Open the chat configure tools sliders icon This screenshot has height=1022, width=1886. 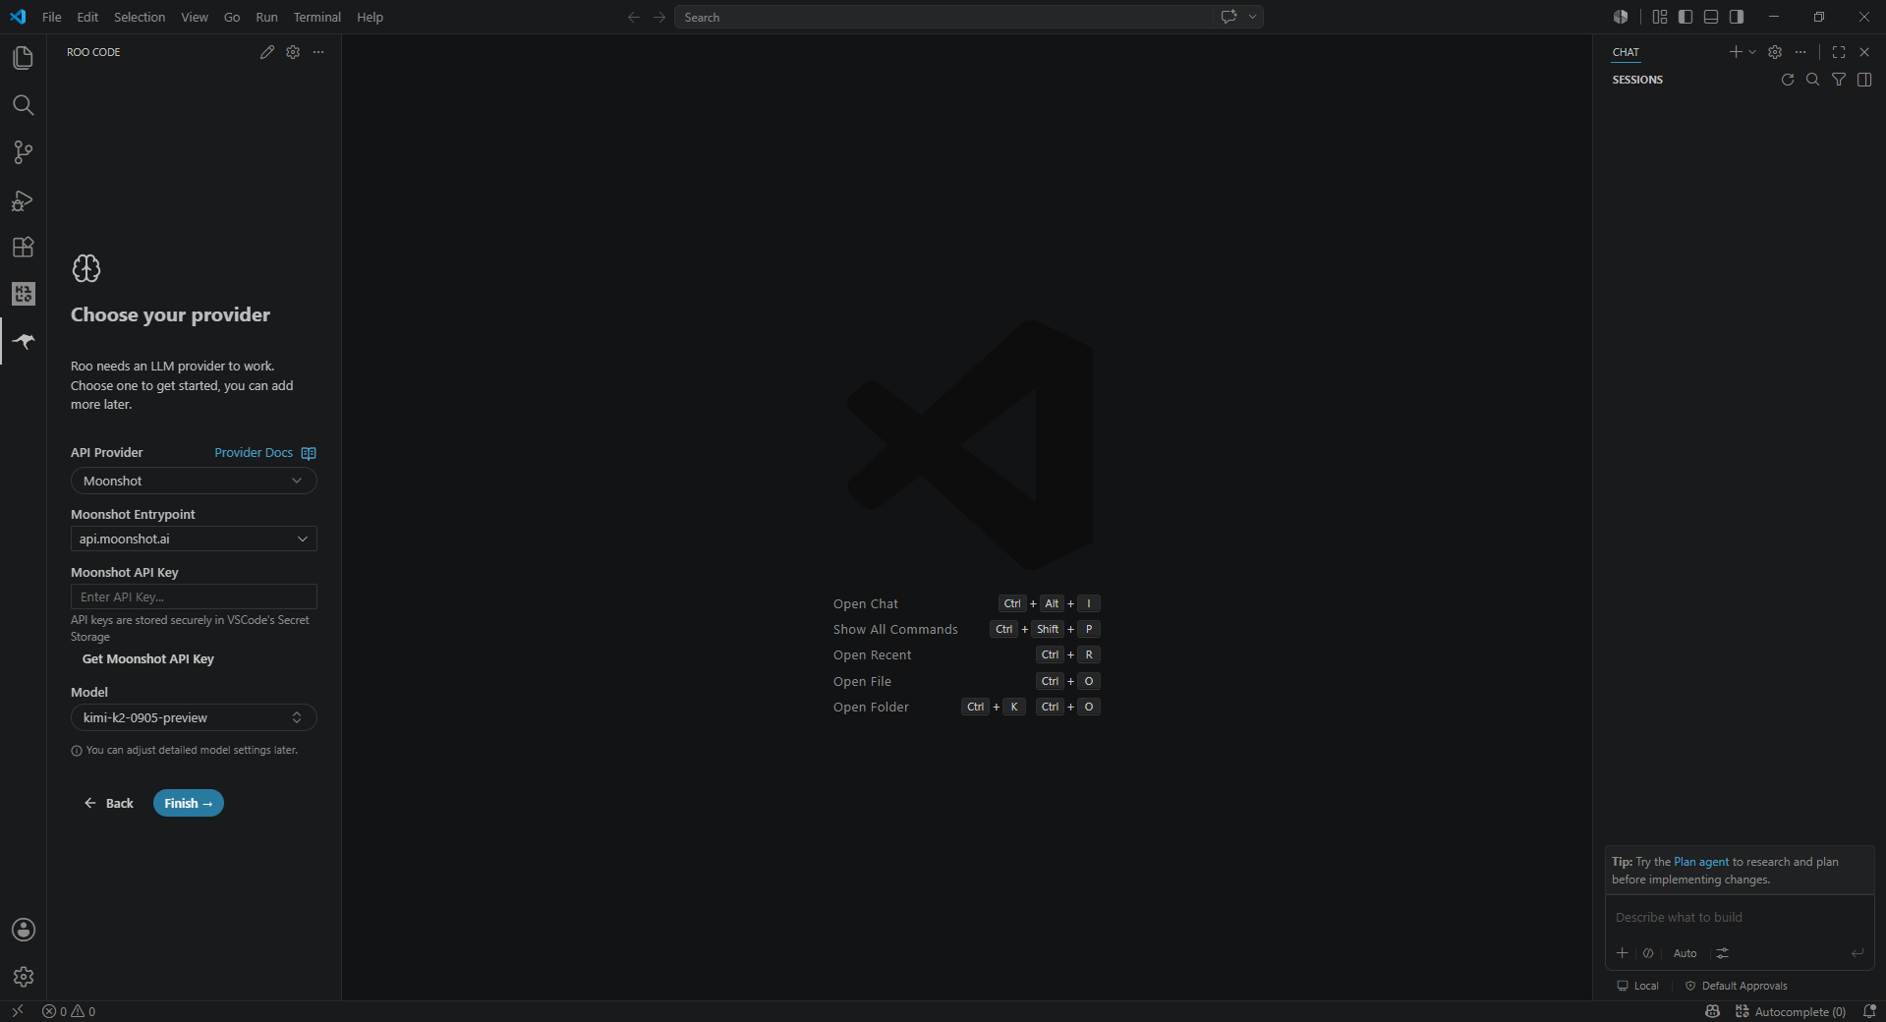1723,953
